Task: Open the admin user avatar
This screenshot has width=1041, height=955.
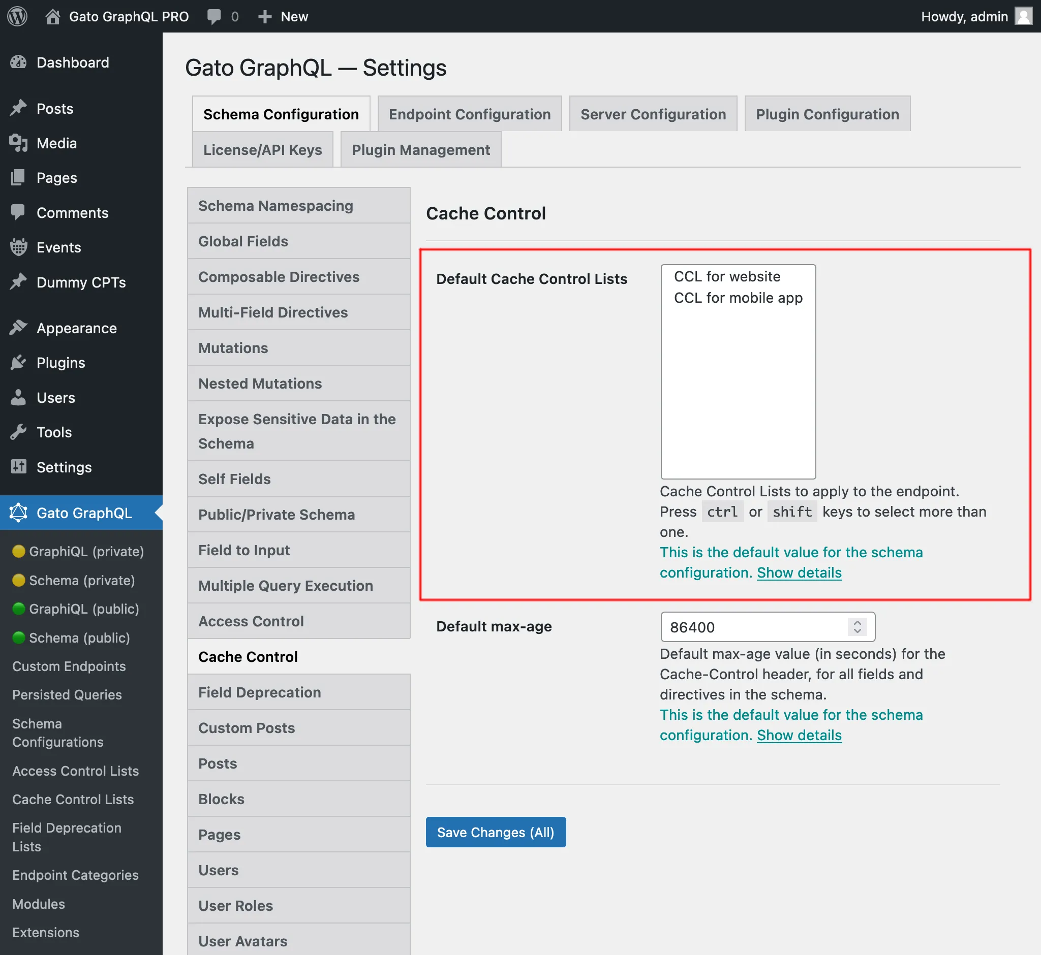Action: pos(1023,16)
